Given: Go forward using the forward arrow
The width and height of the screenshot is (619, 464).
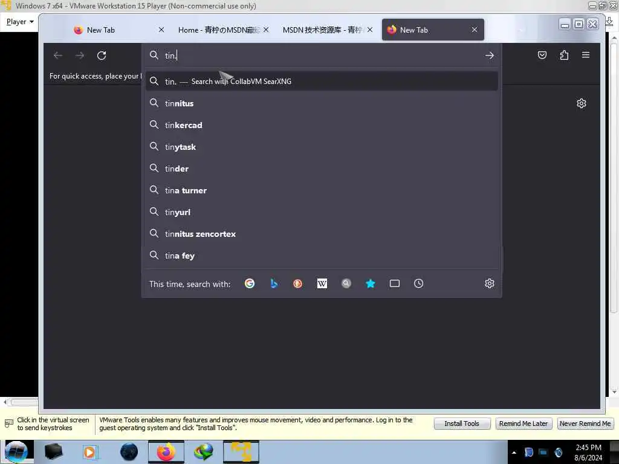Looking at the screenshot, I should coord(80,55).
